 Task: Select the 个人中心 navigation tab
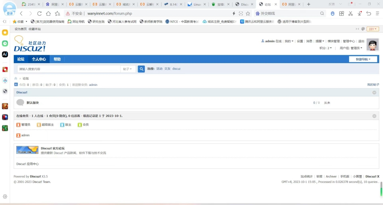[x=39, y=59]
